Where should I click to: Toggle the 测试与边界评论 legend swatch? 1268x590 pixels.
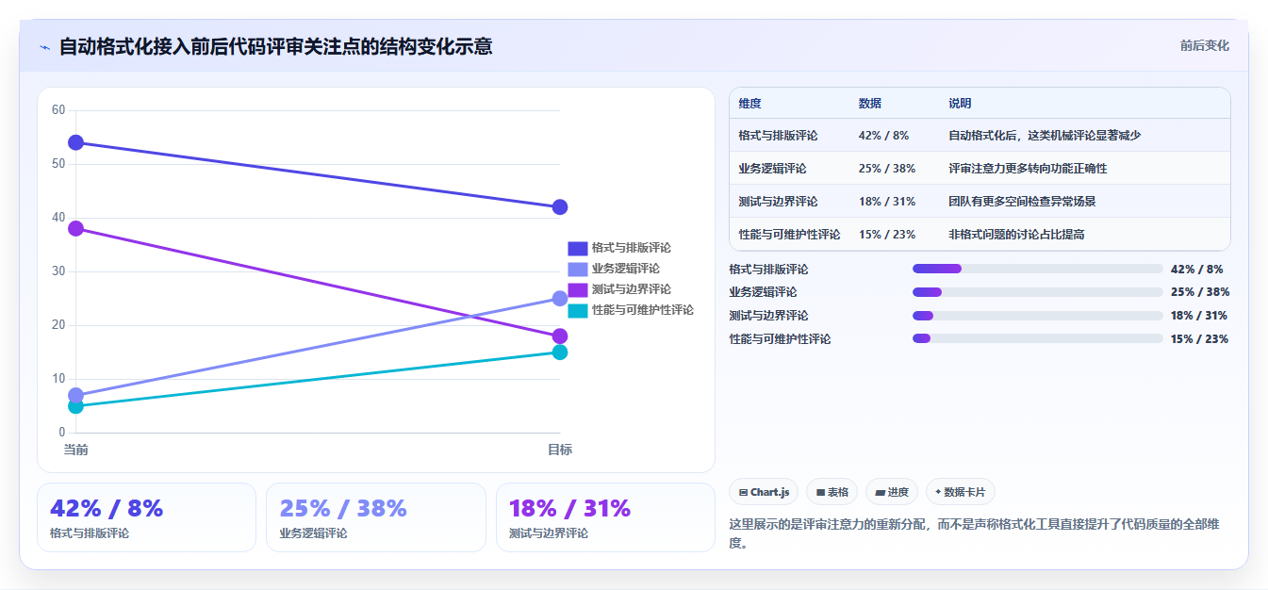tap(577, 289)
